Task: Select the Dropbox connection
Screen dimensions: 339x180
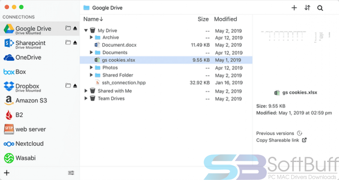Action: pyautogui.click(x=40, y=86)
